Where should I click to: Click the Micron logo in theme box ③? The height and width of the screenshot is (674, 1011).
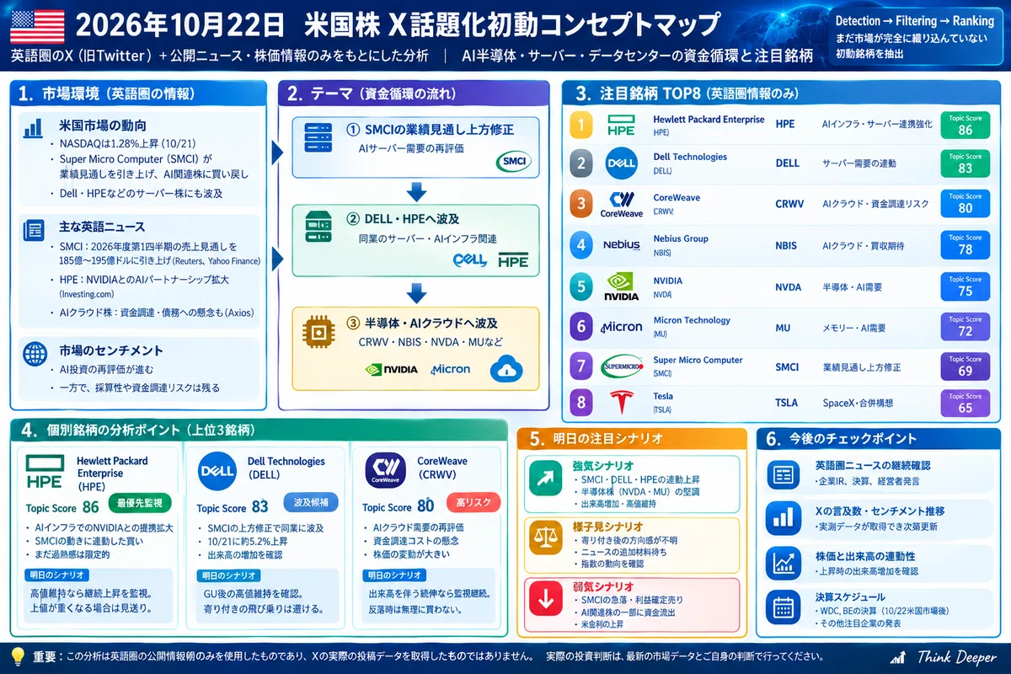(x=450, y=369)
